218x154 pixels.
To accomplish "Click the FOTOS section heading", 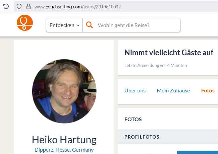I will pyautogui.click(x=133, y=119).
